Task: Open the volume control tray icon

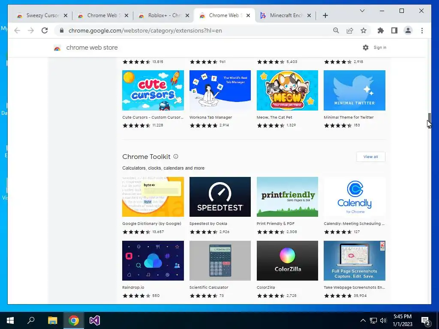Action: point(383,320)
